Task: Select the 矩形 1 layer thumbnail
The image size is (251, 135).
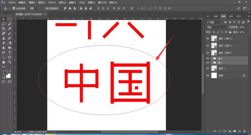Action: click(x=214, y=68)
